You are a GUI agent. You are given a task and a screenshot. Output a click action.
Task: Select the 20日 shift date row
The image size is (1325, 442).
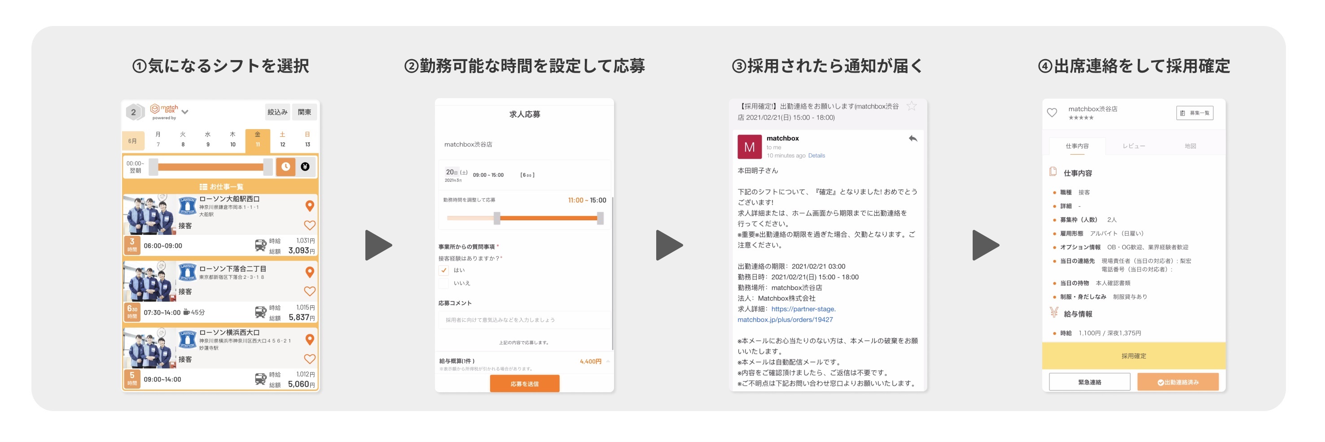click(524, 175)
